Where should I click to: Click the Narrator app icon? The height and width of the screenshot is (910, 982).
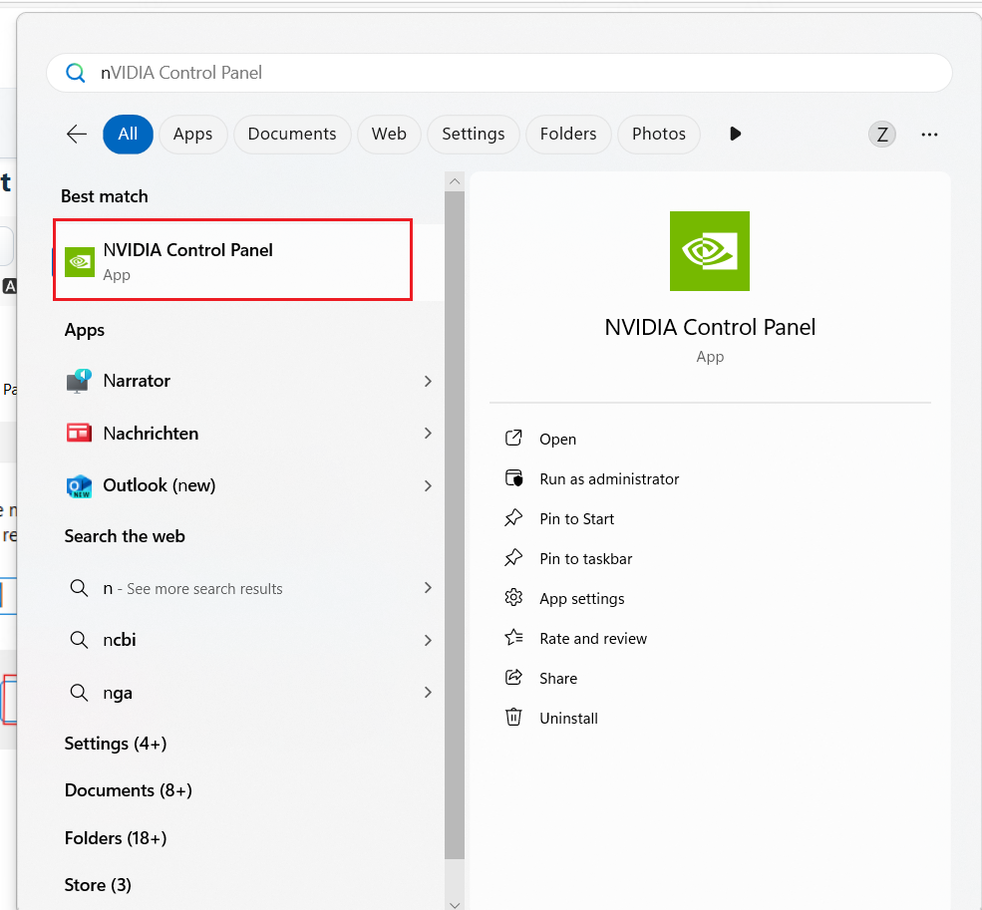79,381
